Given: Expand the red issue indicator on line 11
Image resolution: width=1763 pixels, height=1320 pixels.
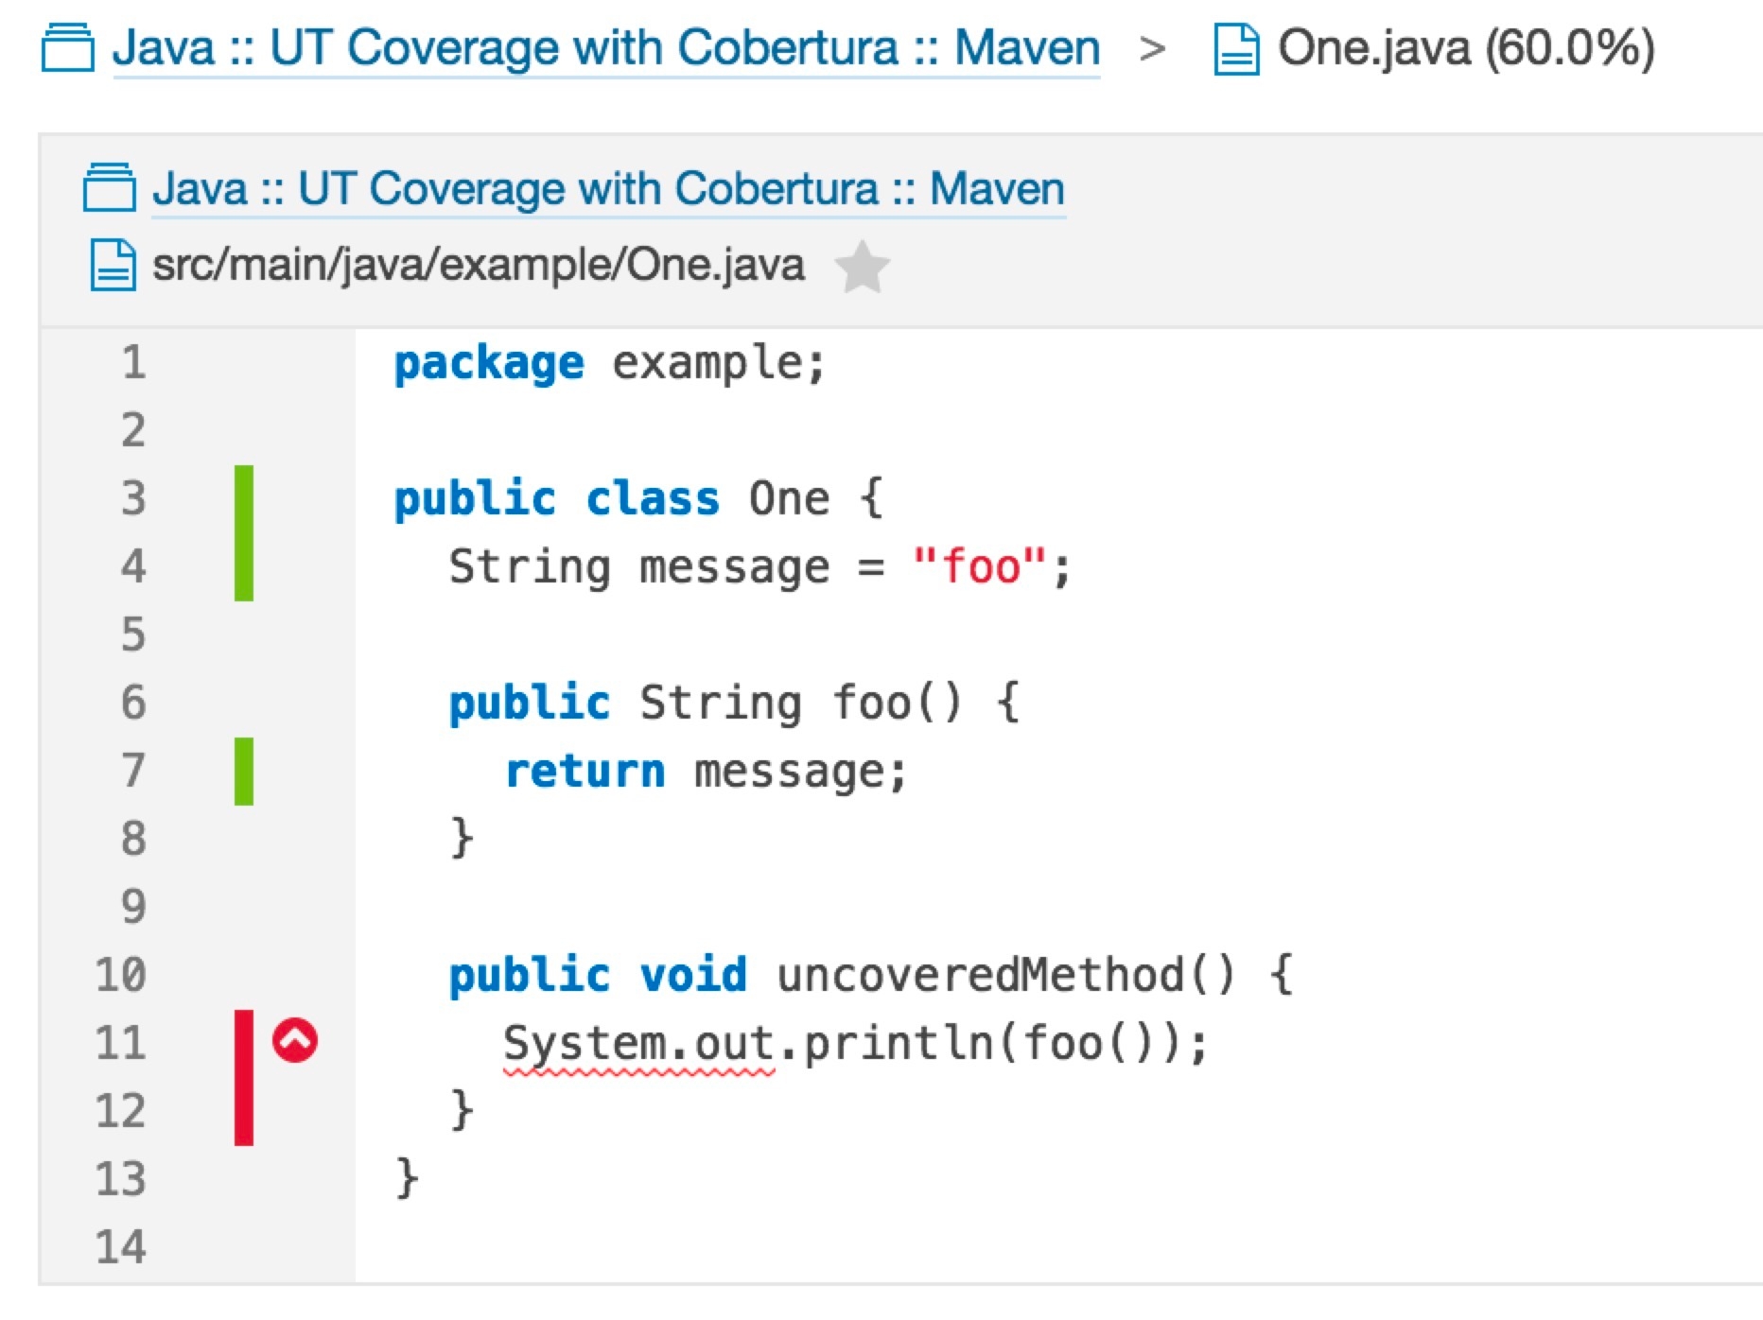Looking at the screenshot, I should (295, 1041).
